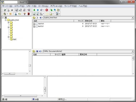Viewport: 136px width, 102px height.
Task: Open the dropdown arrow beside the green tree icon
Action: [7, 14]
